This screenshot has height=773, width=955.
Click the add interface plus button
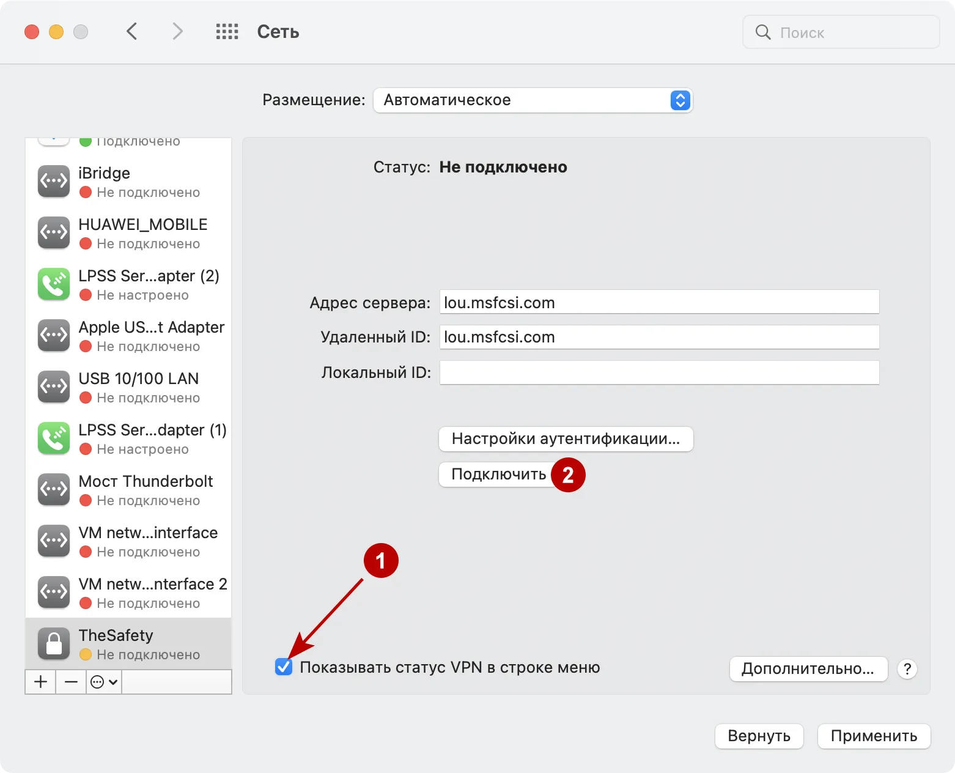pos(40,681)
